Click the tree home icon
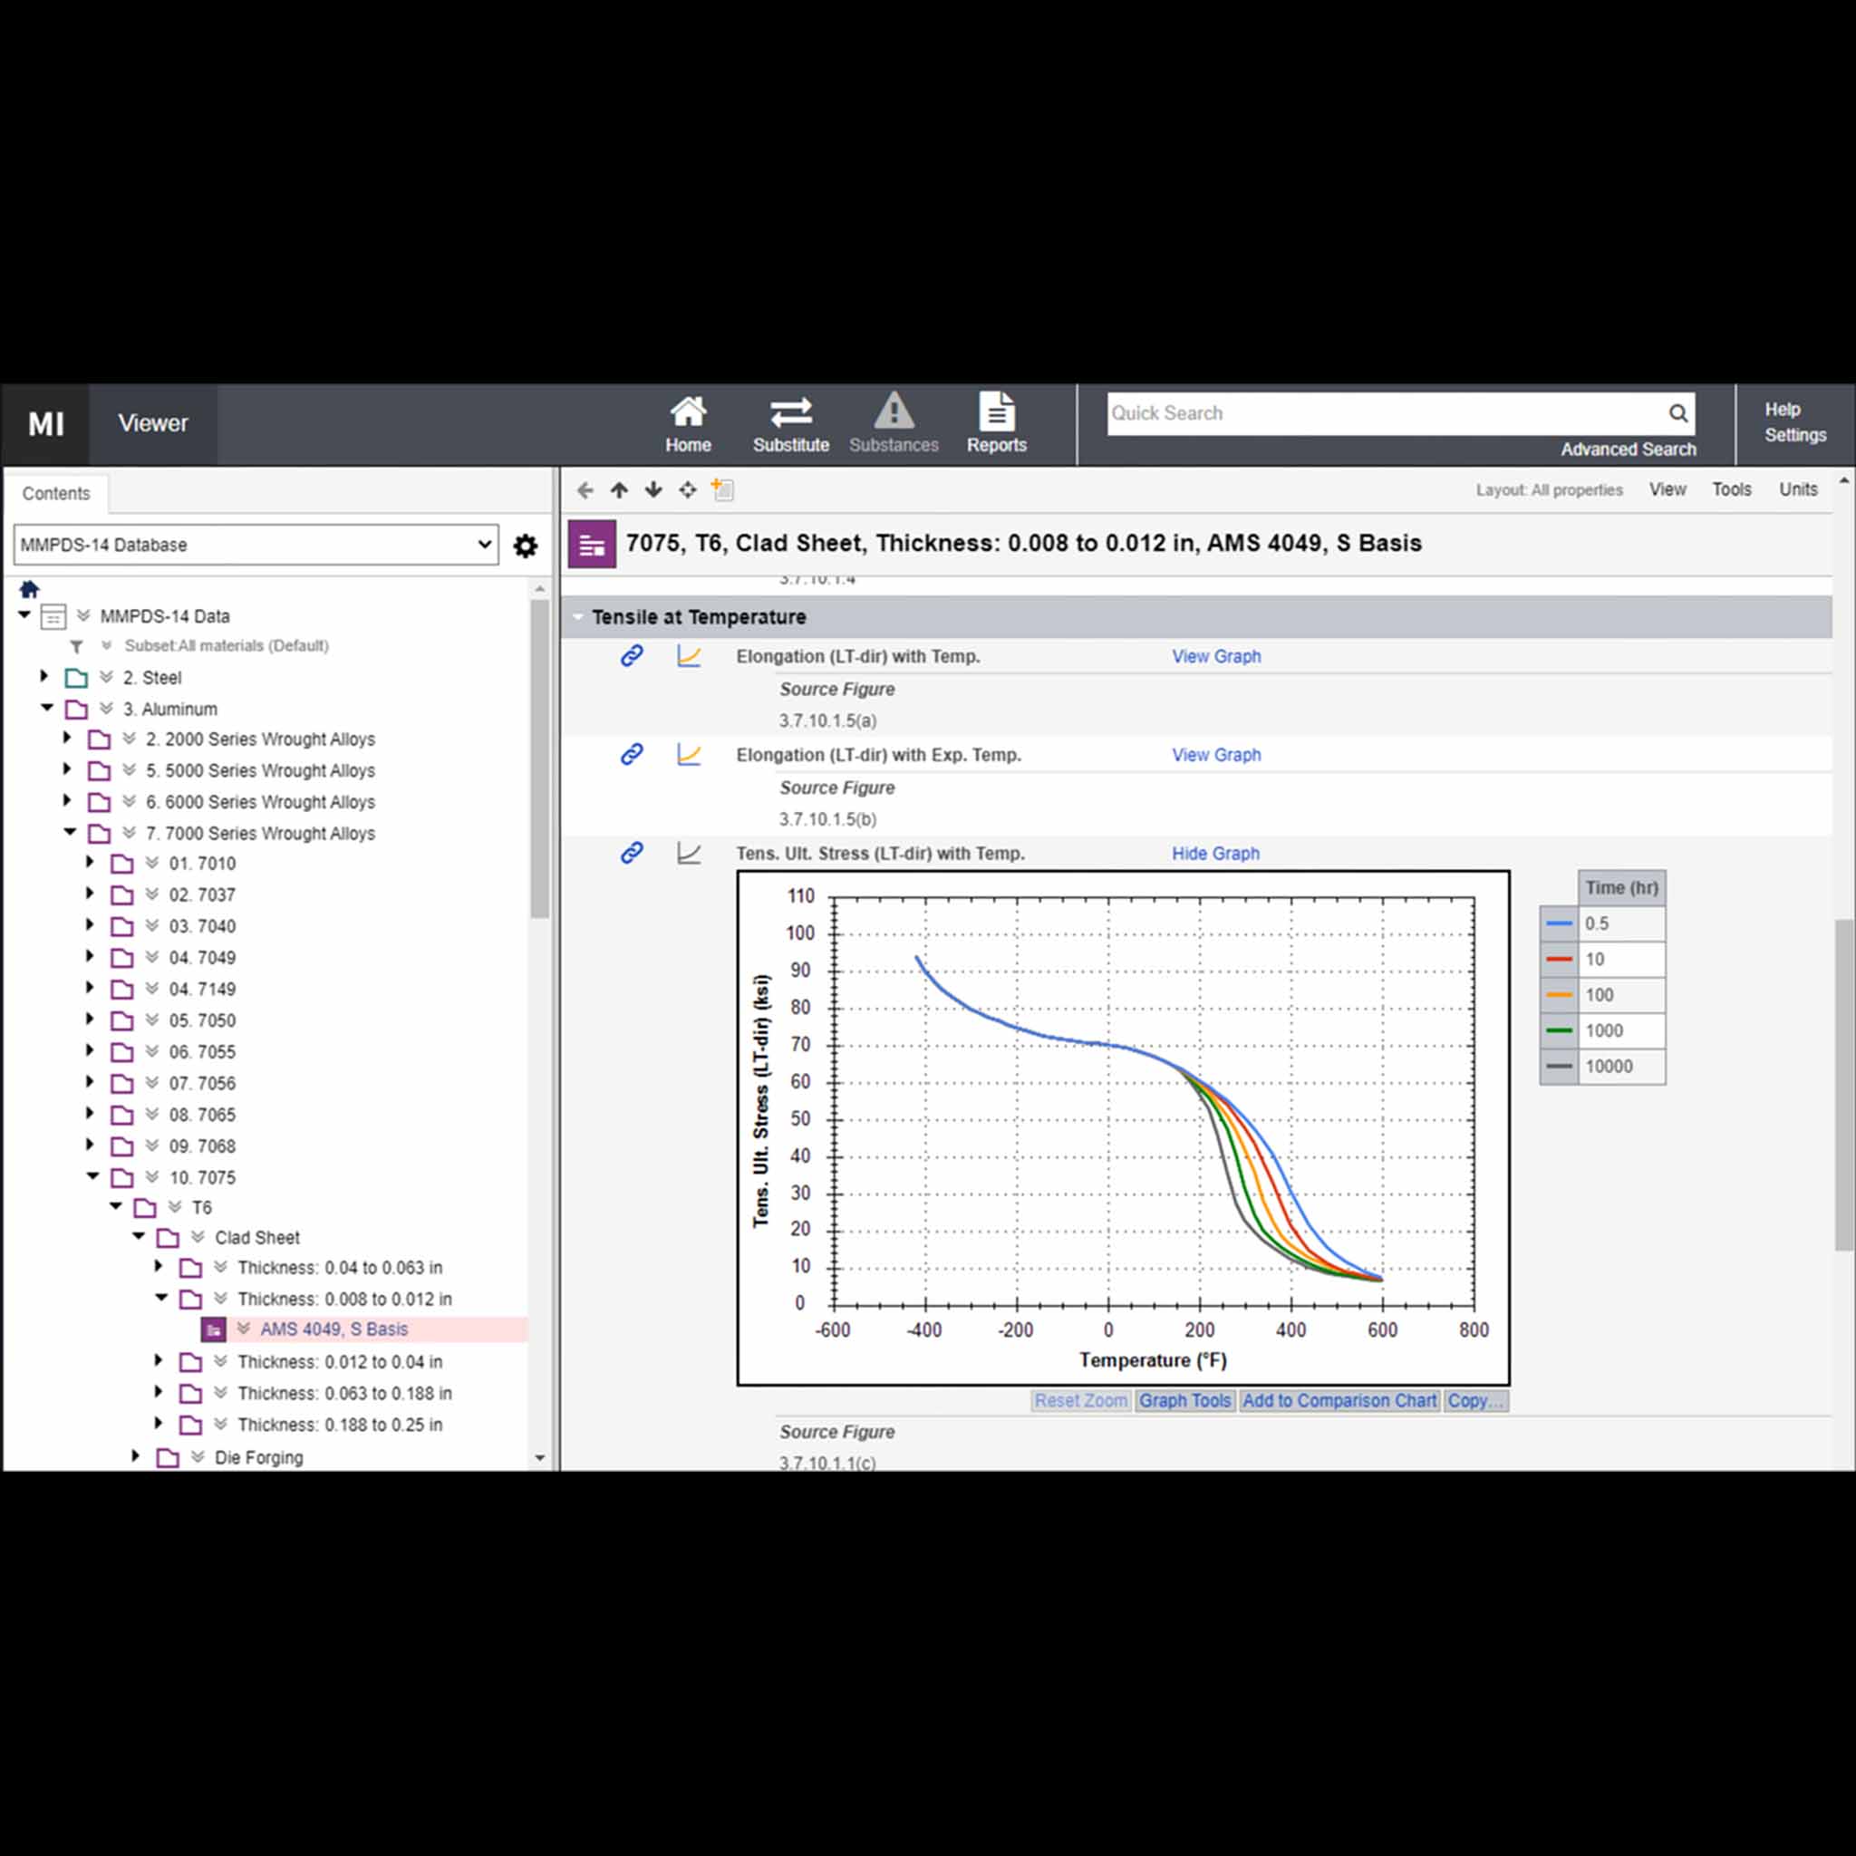 point(29,589)
